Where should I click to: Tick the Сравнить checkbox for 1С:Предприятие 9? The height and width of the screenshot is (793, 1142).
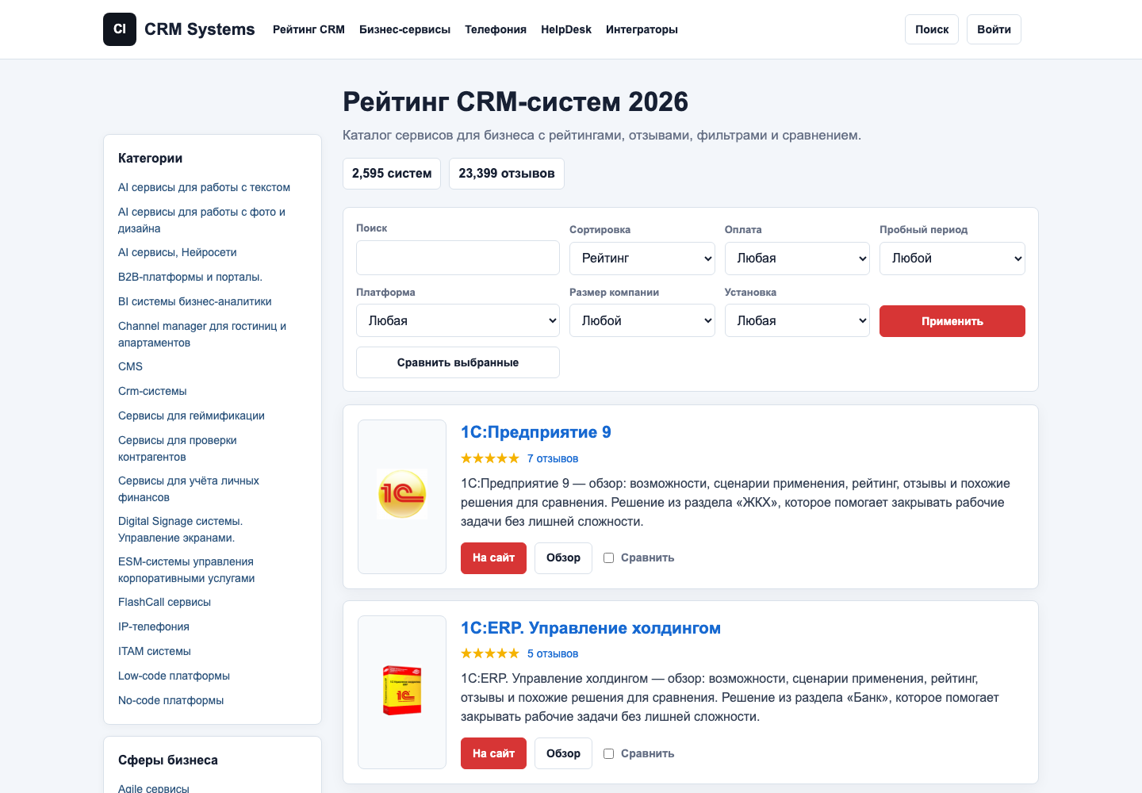[608, 557]
